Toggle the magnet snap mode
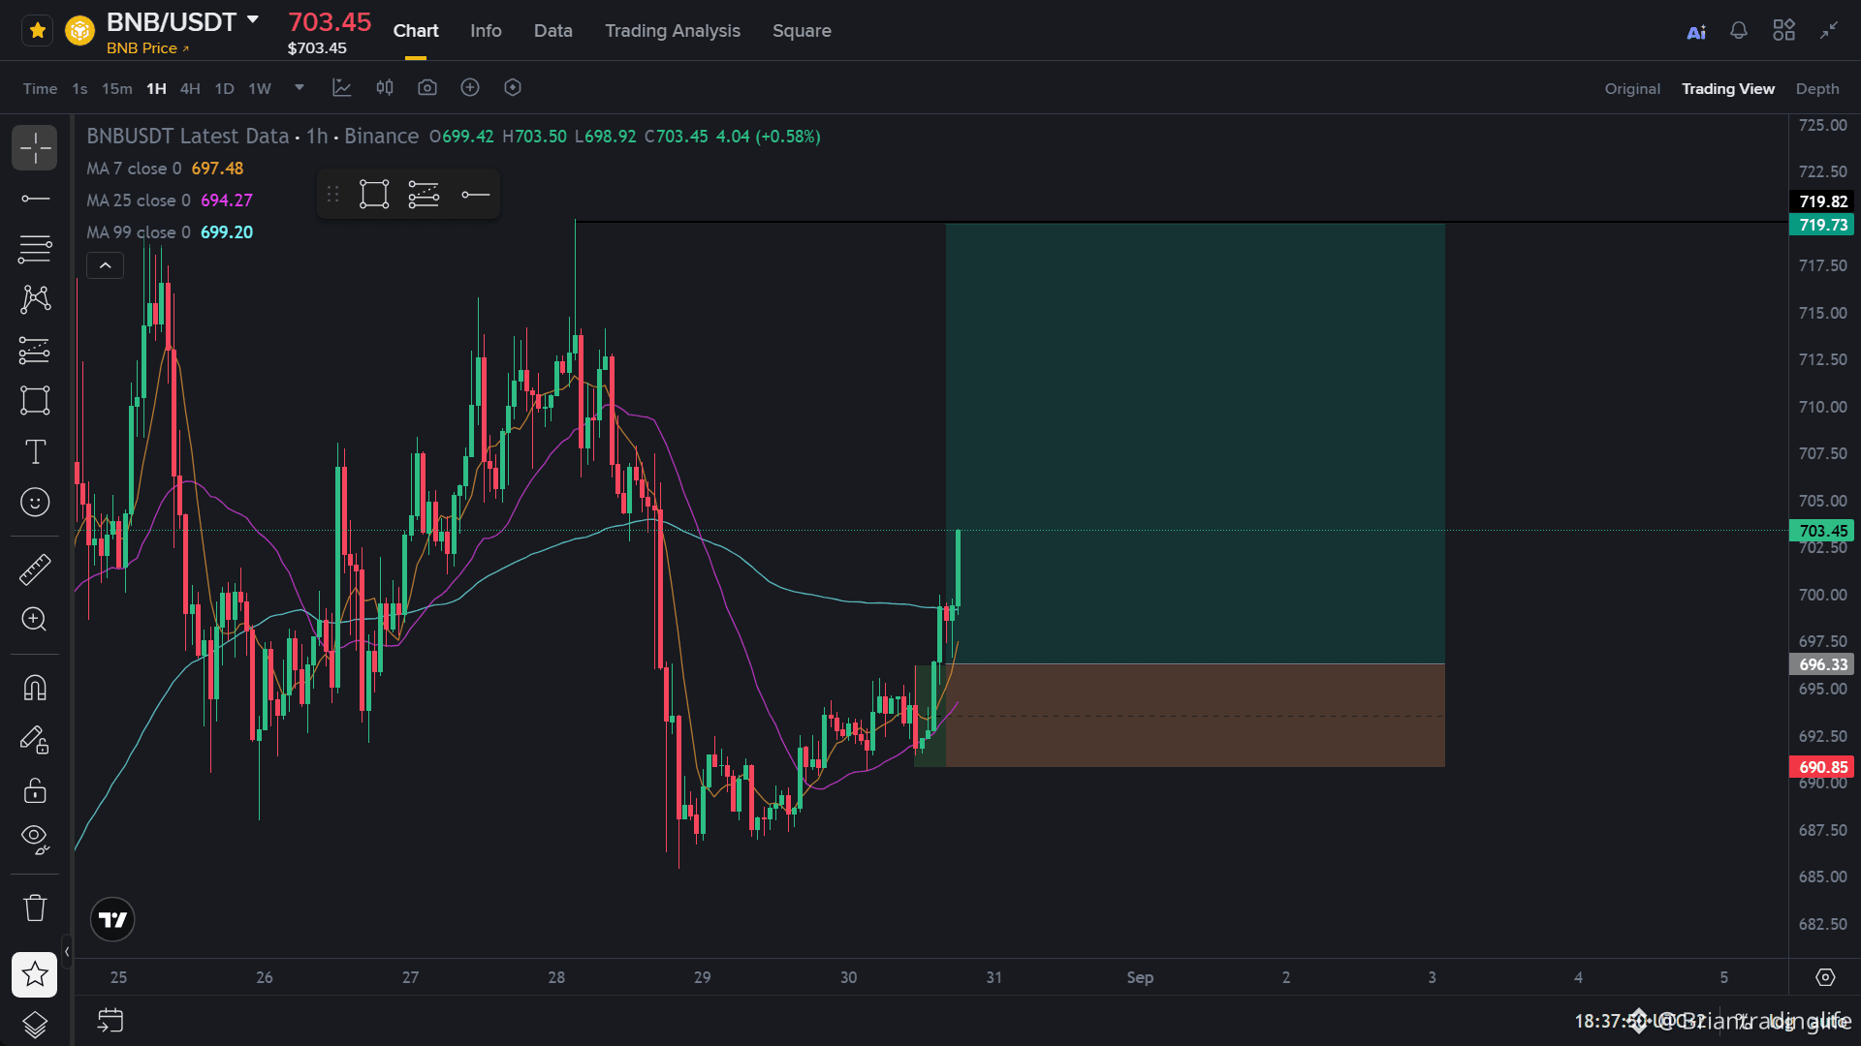The image size is (1861, 1046). click(35, 689)
